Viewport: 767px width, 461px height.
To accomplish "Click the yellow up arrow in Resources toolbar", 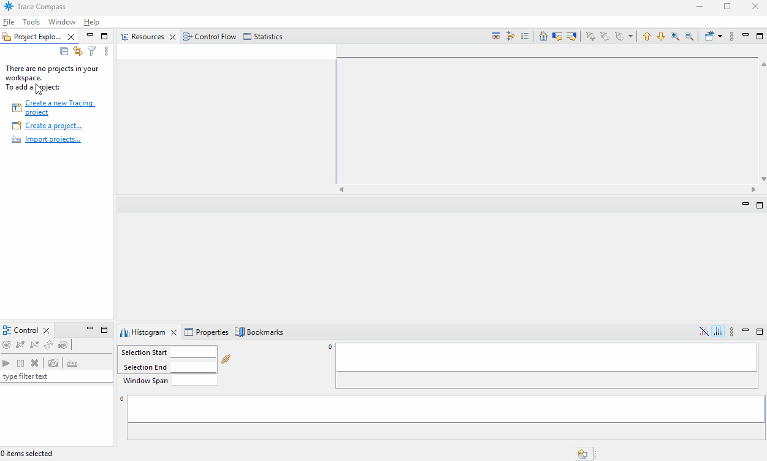I will pos(647,37).
